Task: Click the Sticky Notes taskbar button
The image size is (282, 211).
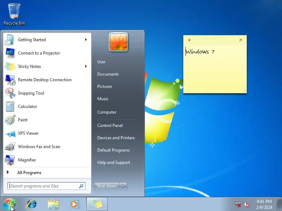Action: [97, 204]
